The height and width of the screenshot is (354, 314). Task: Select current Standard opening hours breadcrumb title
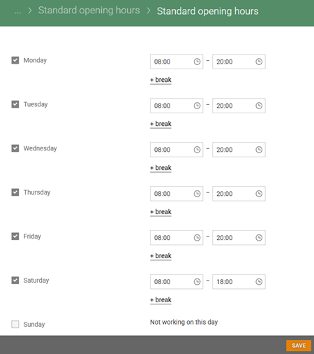click(x=207, y=11)
